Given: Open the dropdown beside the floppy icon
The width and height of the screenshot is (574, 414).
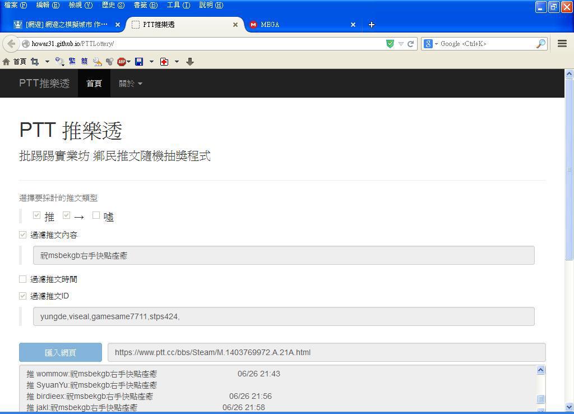Looking at the screenshot, I should pos(151,62).
